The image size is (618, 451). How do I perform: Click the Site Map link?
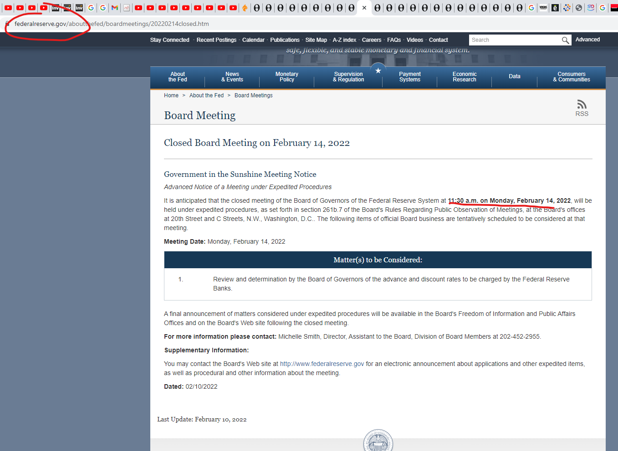click(x=316, y=40)
